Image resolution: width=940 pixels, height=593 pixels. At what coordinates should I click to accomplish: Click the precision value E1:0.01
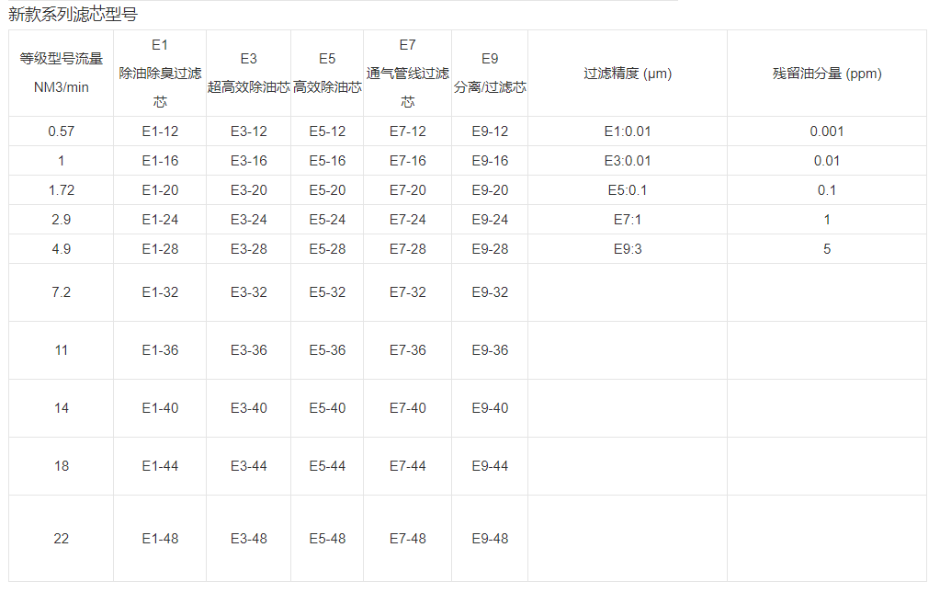coord(628,131)
